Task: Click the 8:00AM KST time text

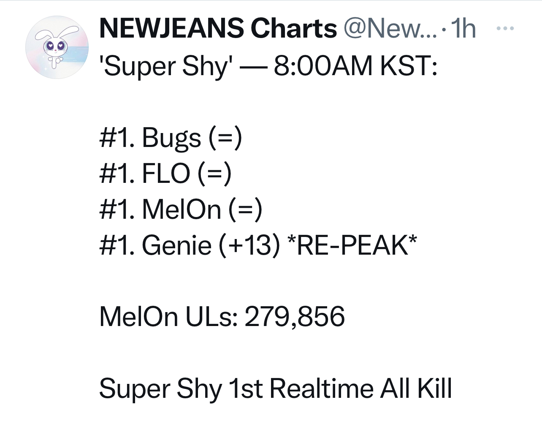Action: (x=355, y=67)
